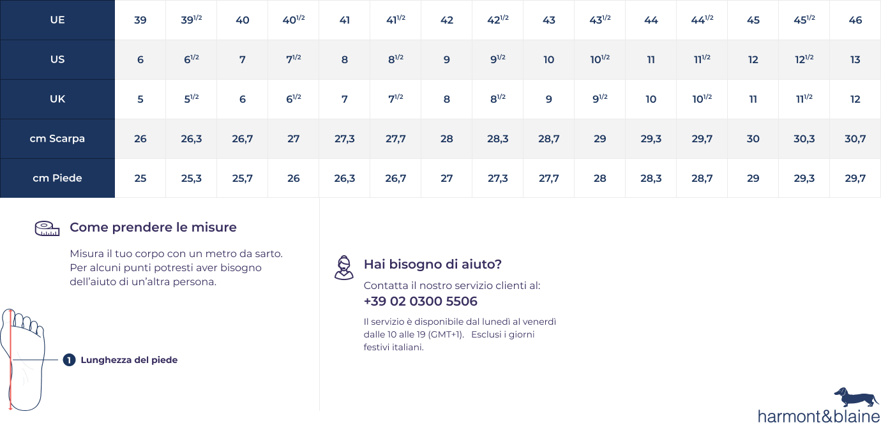Click UK size 12 cell
Image resolution: width=881 pixels, height=423 pixels.
[x=855, y=99]
